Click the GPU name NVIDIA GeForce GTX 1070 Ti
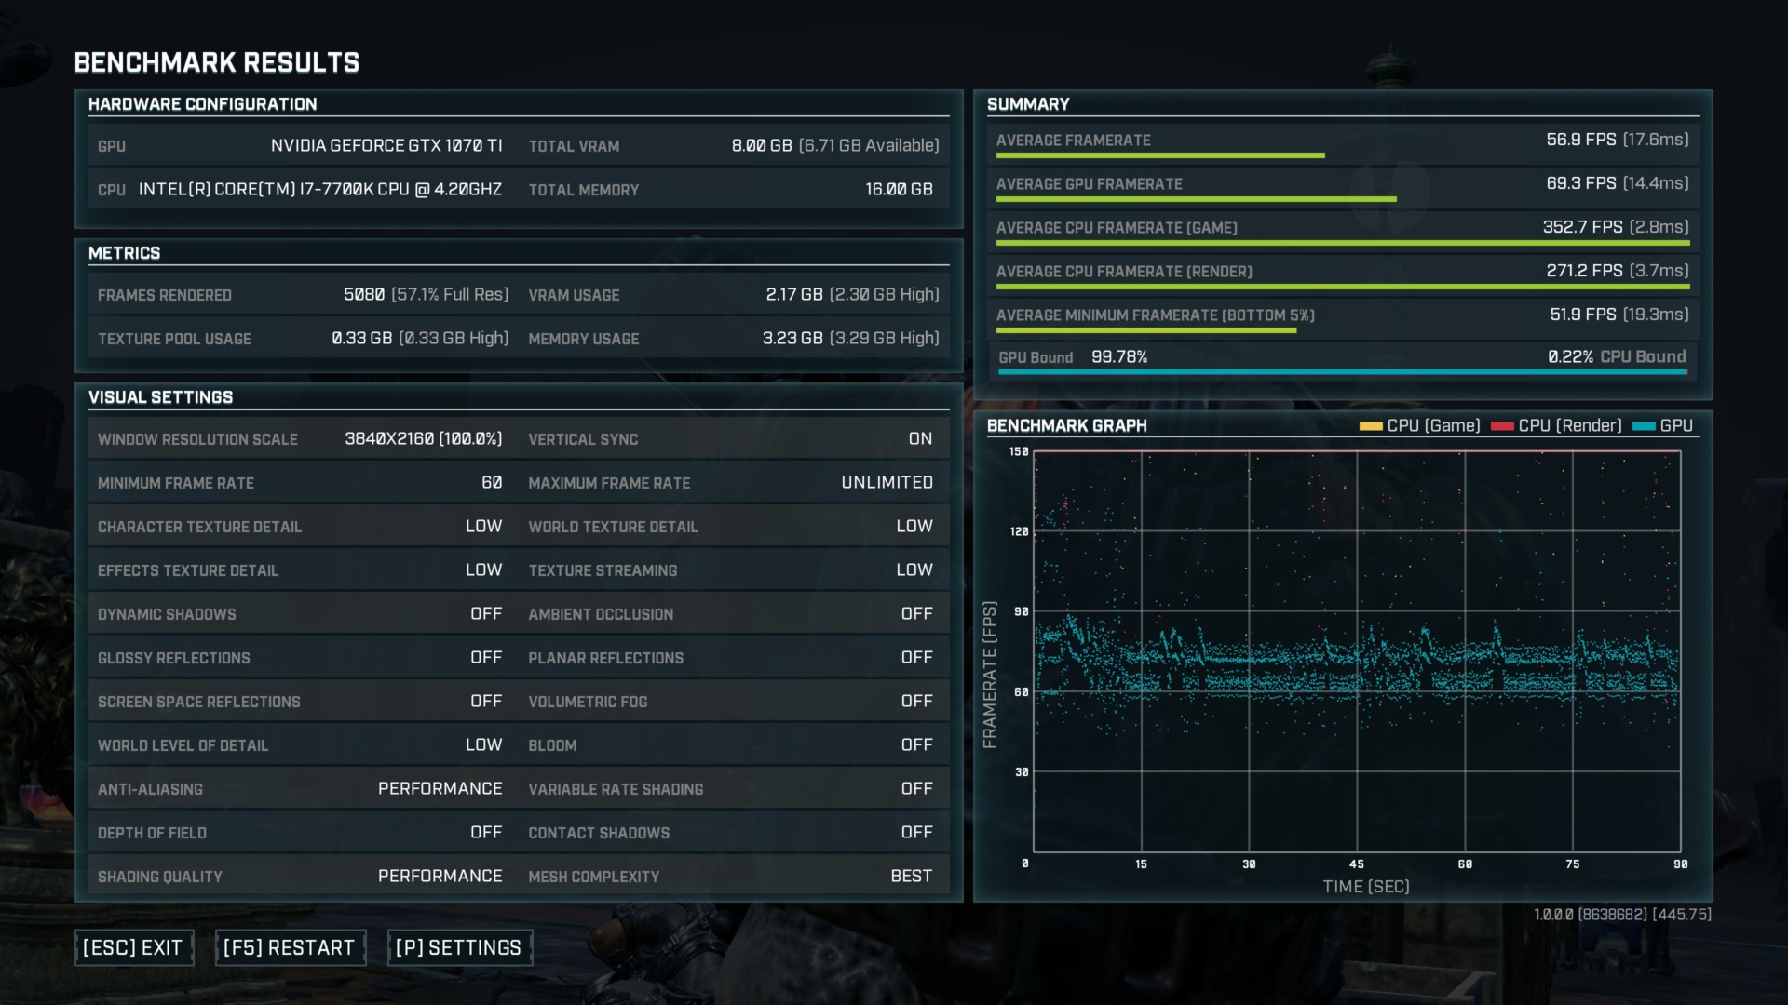1788x1005 pixels. 386,145
